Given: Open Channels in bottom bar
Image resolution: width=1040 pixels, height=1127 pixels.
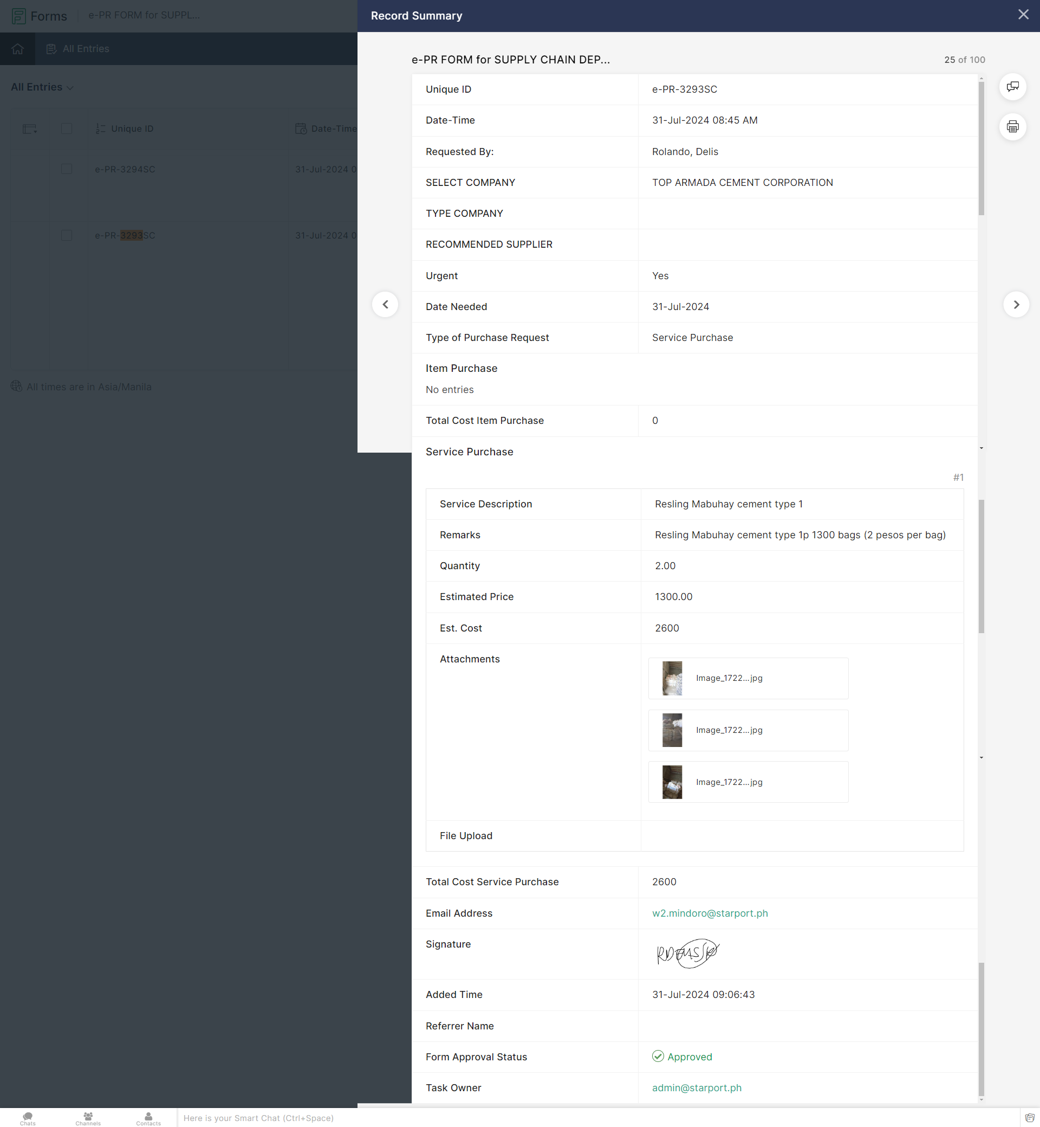Looking at the screenshot, I should click(88, 1118).
